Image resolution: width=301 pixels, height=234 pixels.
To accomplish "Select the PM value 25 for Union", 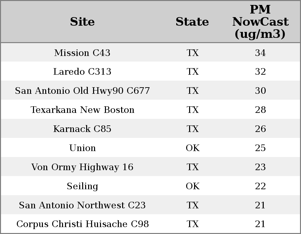I will (260, 148).
